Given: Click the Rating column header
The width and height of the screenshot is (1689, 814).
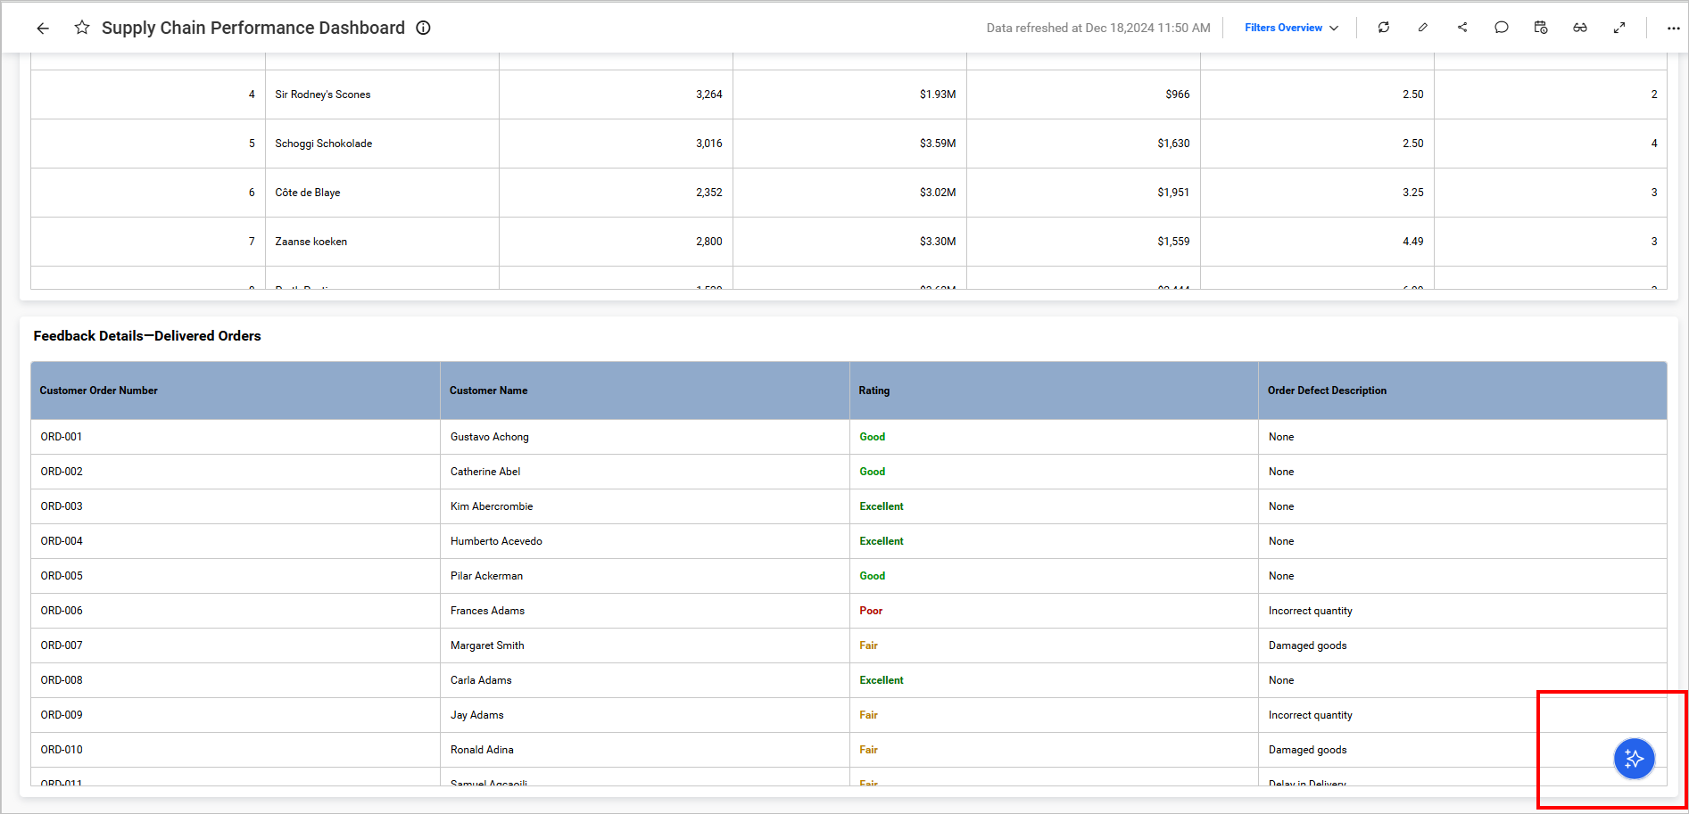Looking at the screenshot, I should tap(873, 391).
